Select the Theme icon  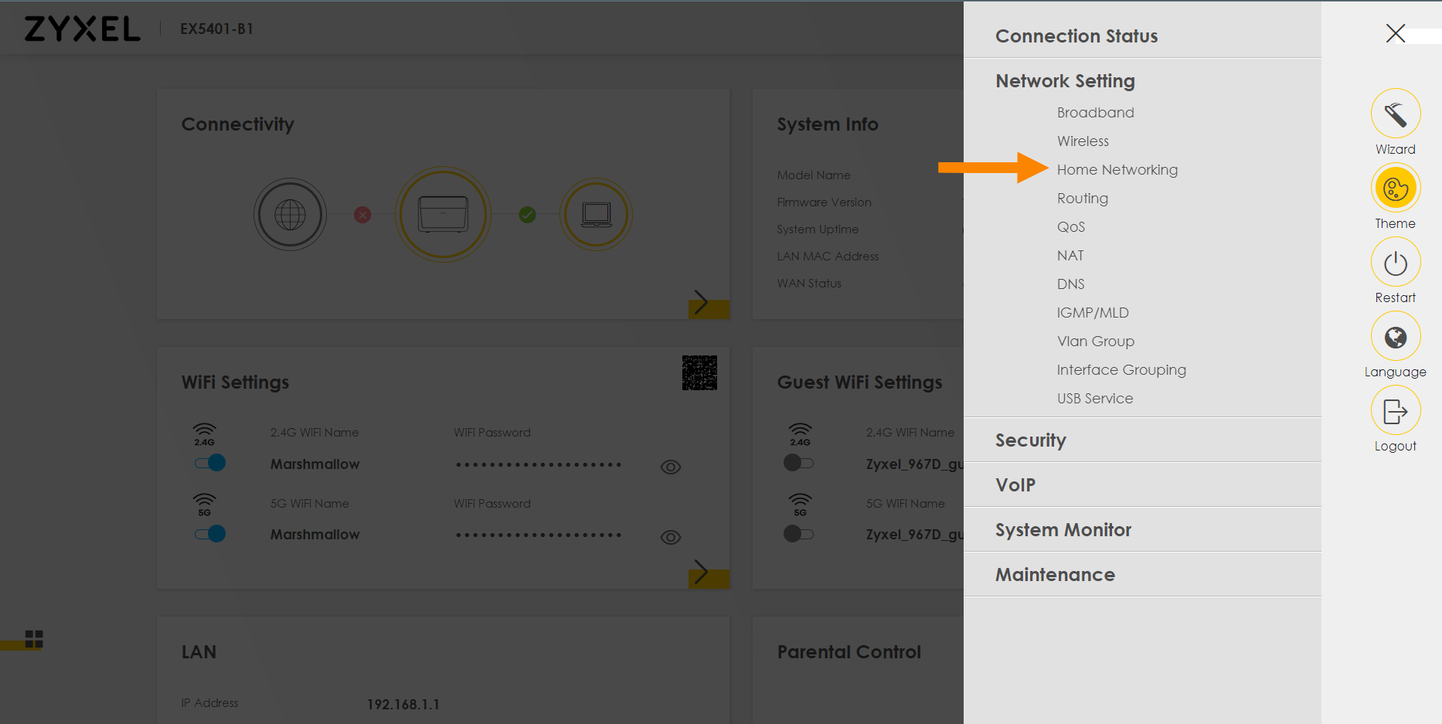point(1396,188)
